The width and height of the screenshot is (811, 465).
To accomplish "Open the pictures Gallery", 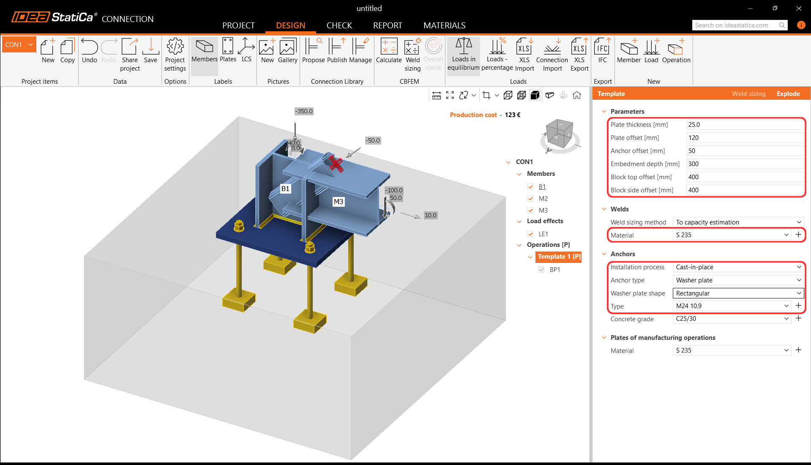I will 288,51.
